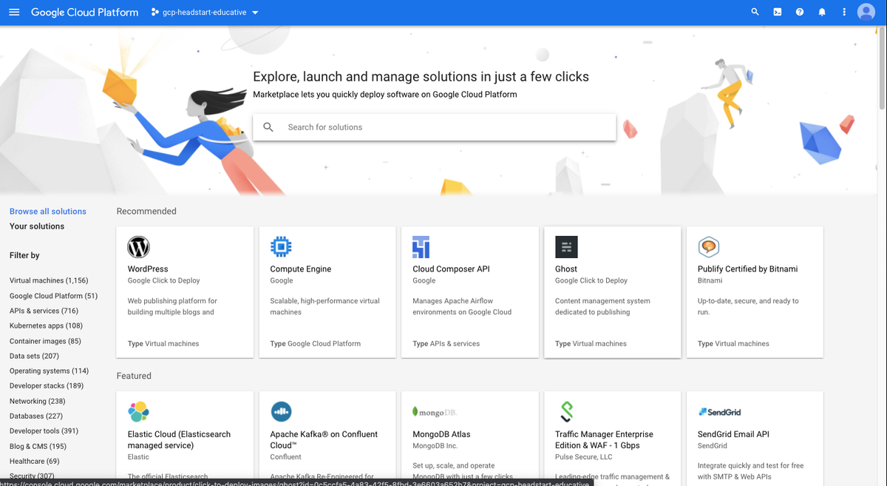Open the hamburger navigation menu
The width and height of the screenshot is (887, 486).
coord(14,12)
